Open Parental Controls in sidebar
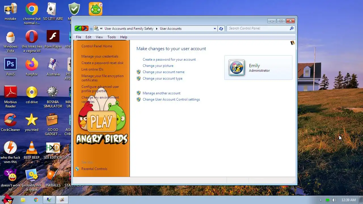 (x=94, y=169)
